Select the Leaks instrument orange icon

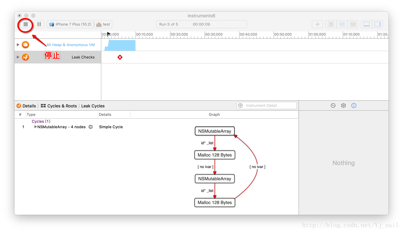[26, 57]
